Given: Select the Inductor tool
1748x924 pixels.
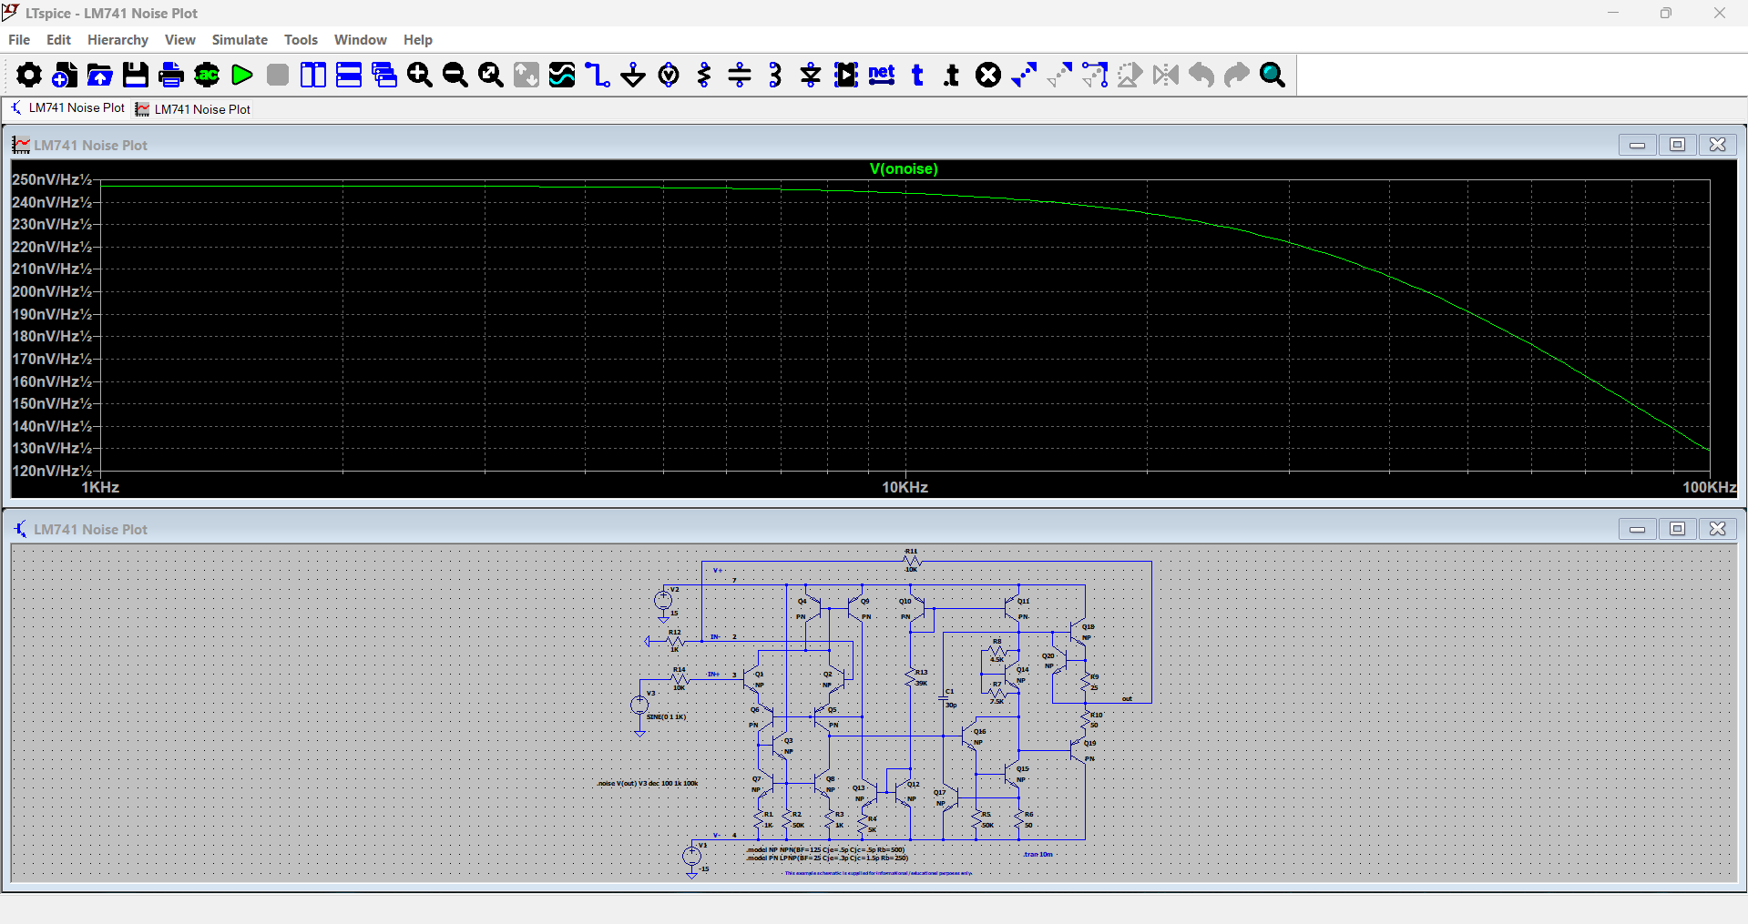Looking at the screenshot, I should 775,75.
